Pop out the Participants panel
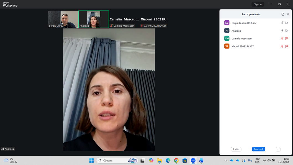Screen dimensions: 293x165 pos(283,14)
